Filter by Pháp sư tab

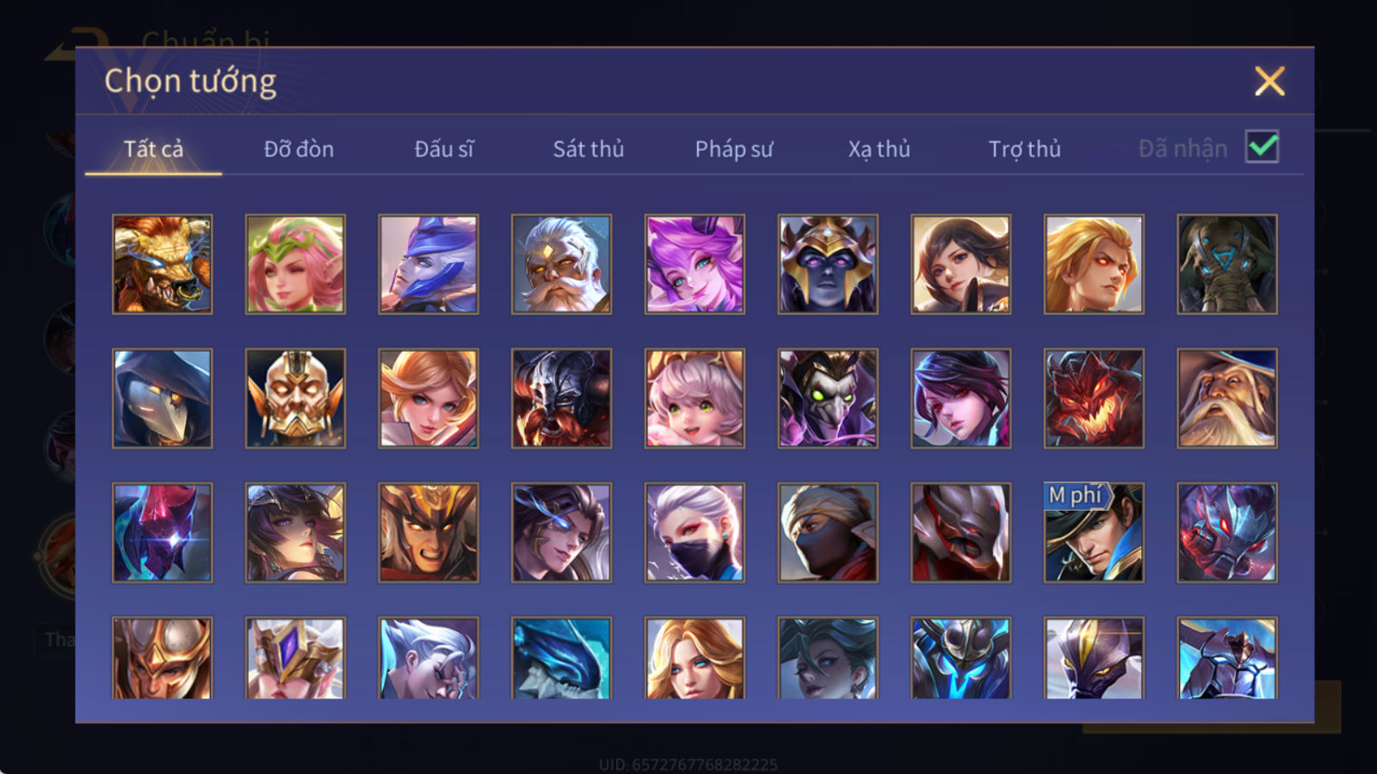(733, 149)
